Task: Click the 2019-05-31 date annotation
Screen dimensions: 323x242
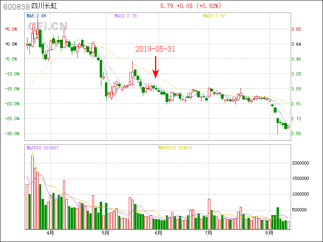Action: (155, 49)
